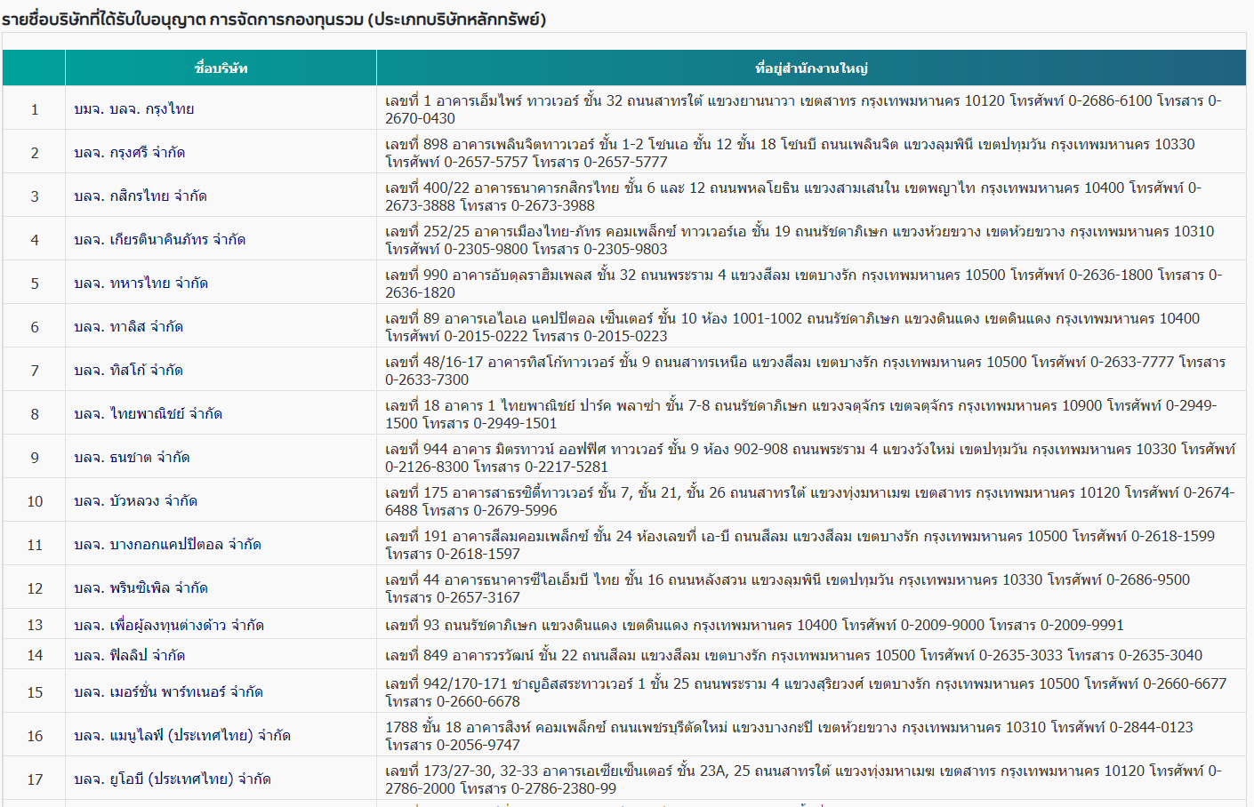This screenshot has height=807, width=1254.
Task: Click row number 13 in the table
Action: [35, 626]
